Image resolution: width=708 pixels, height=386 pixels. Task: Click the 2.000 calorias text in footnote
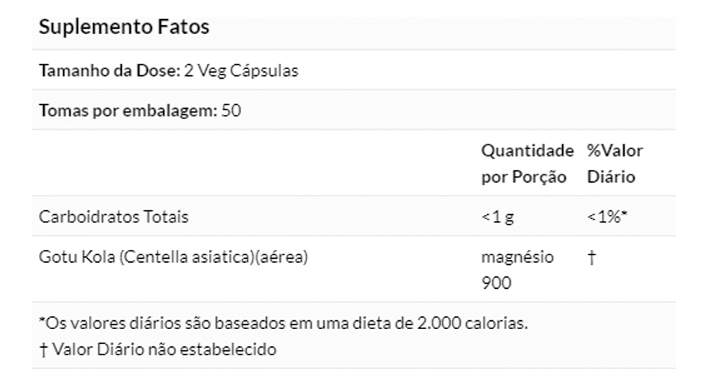point(472,324)
